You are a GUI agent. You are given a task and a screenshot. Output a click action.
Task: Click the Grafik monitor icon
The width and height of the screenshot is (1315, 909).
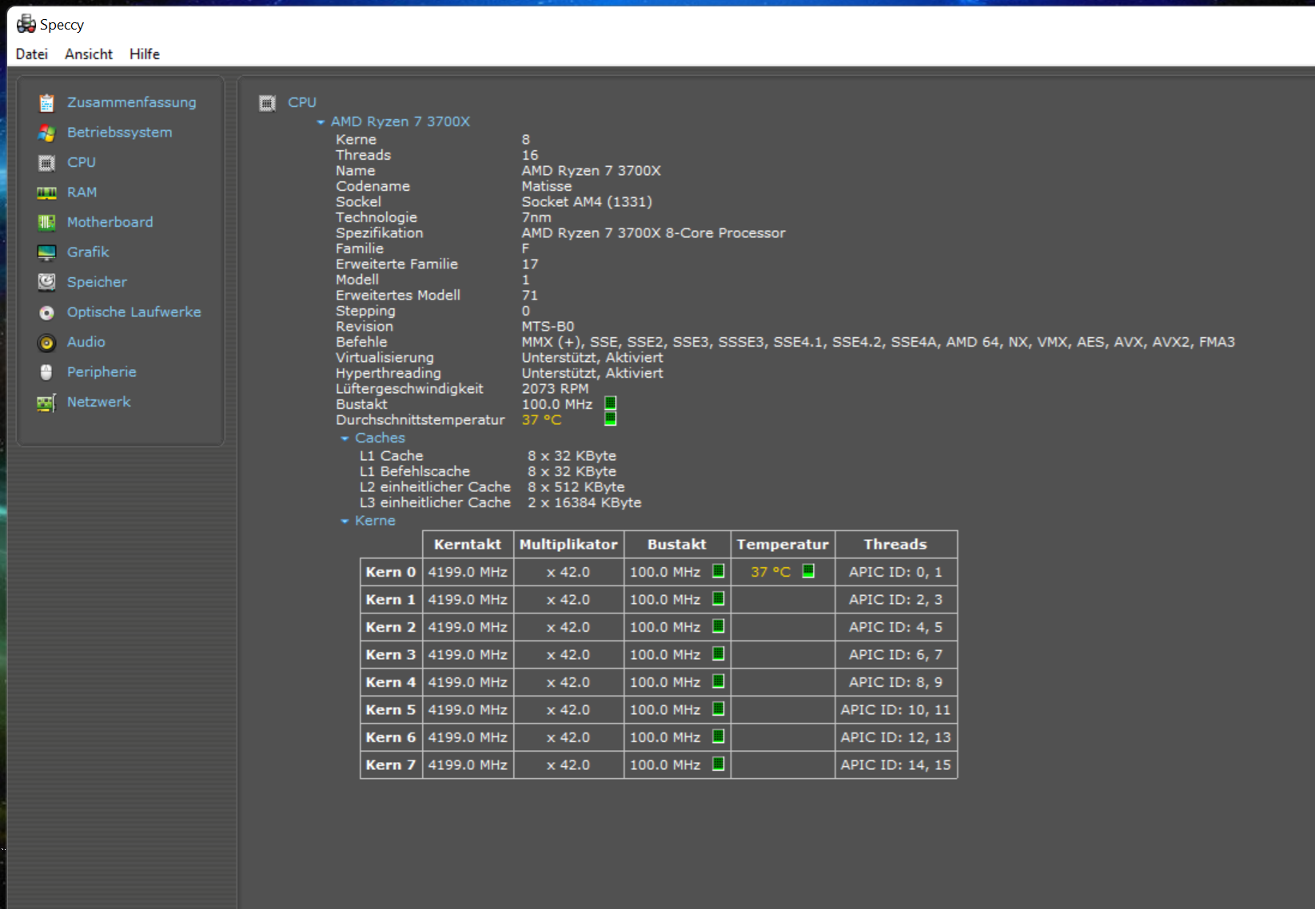[x=46, y=252]
